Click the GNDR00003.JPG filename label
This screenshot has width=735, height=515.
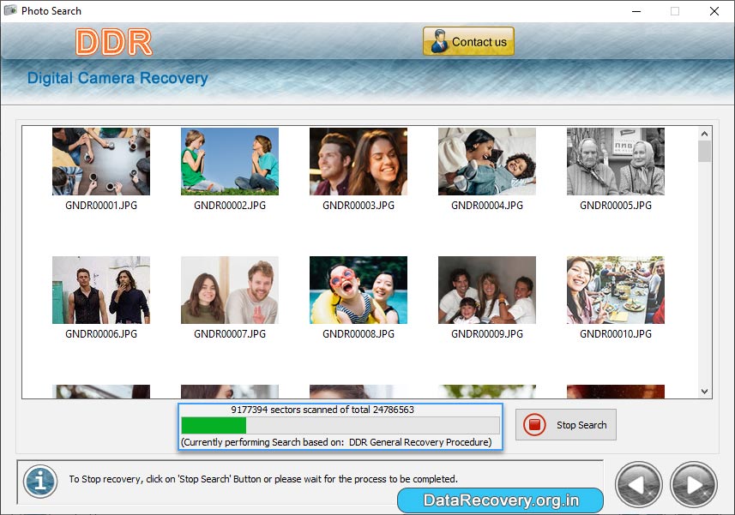(x=358, y=206)
